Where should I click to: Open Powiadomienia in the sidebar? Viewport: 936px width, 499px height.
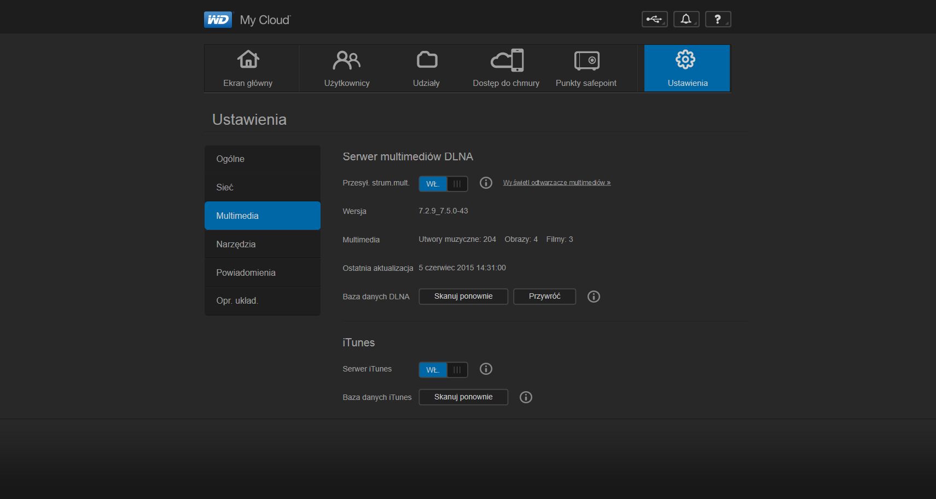(x=263, y=272)
